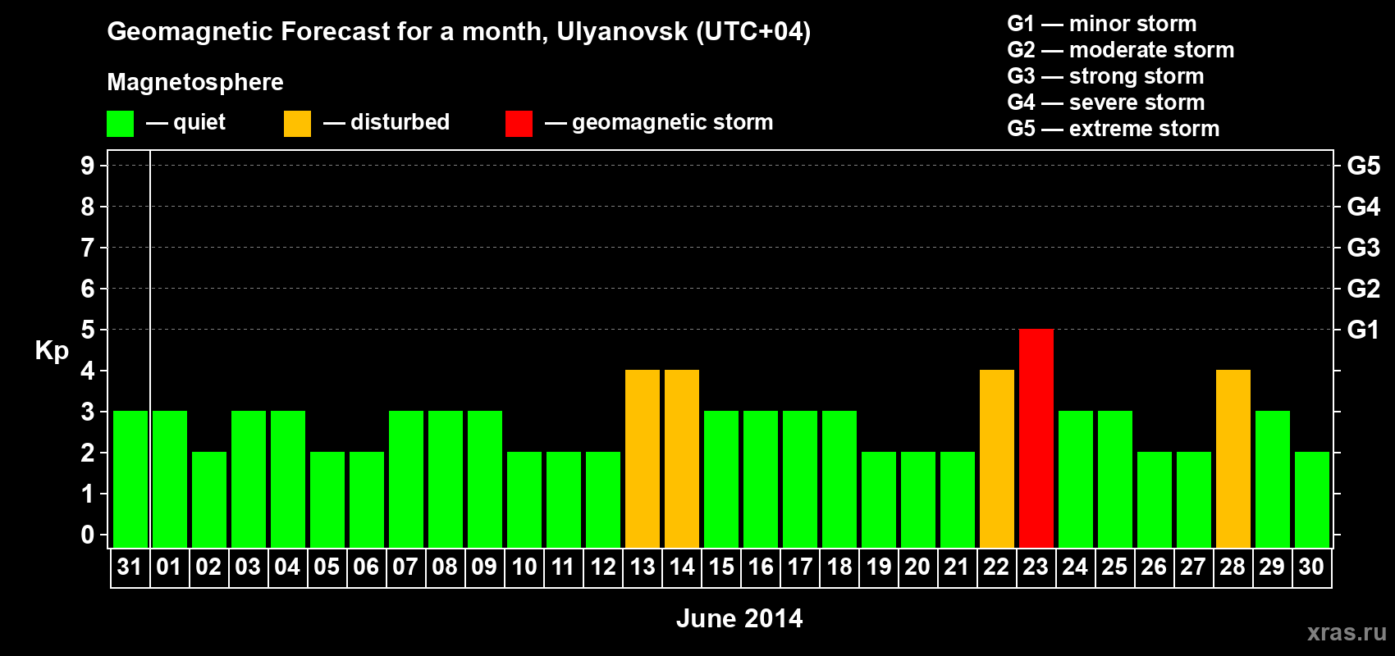Select the red storm bar for day 23

click(1036, 438)
